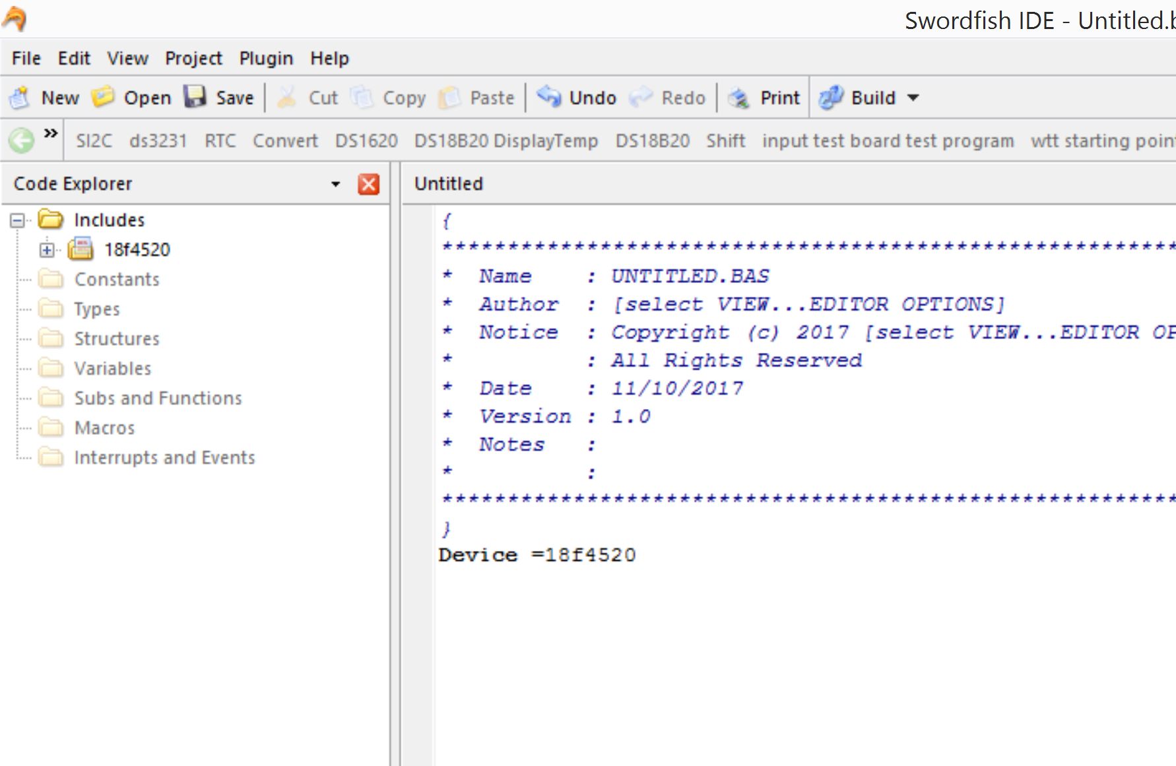Image resolution: width=1176 pixels, height=766 pixels.
Task: Select the Macros tree item label
Action: click(x=104, y=428)
